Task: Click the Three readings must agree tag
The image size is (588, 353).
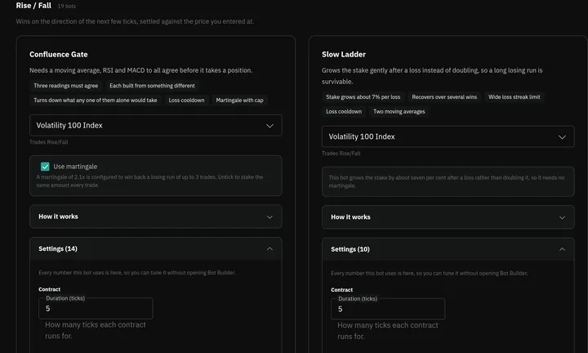Action: click(65, 86)
